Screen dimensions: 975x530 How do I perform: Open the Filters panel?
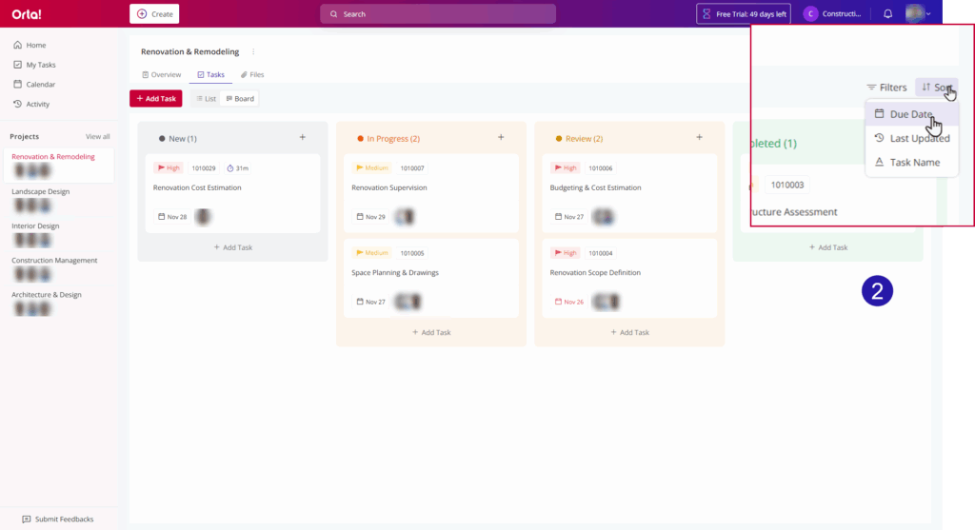pyautogui.click(x=886, y=88)
